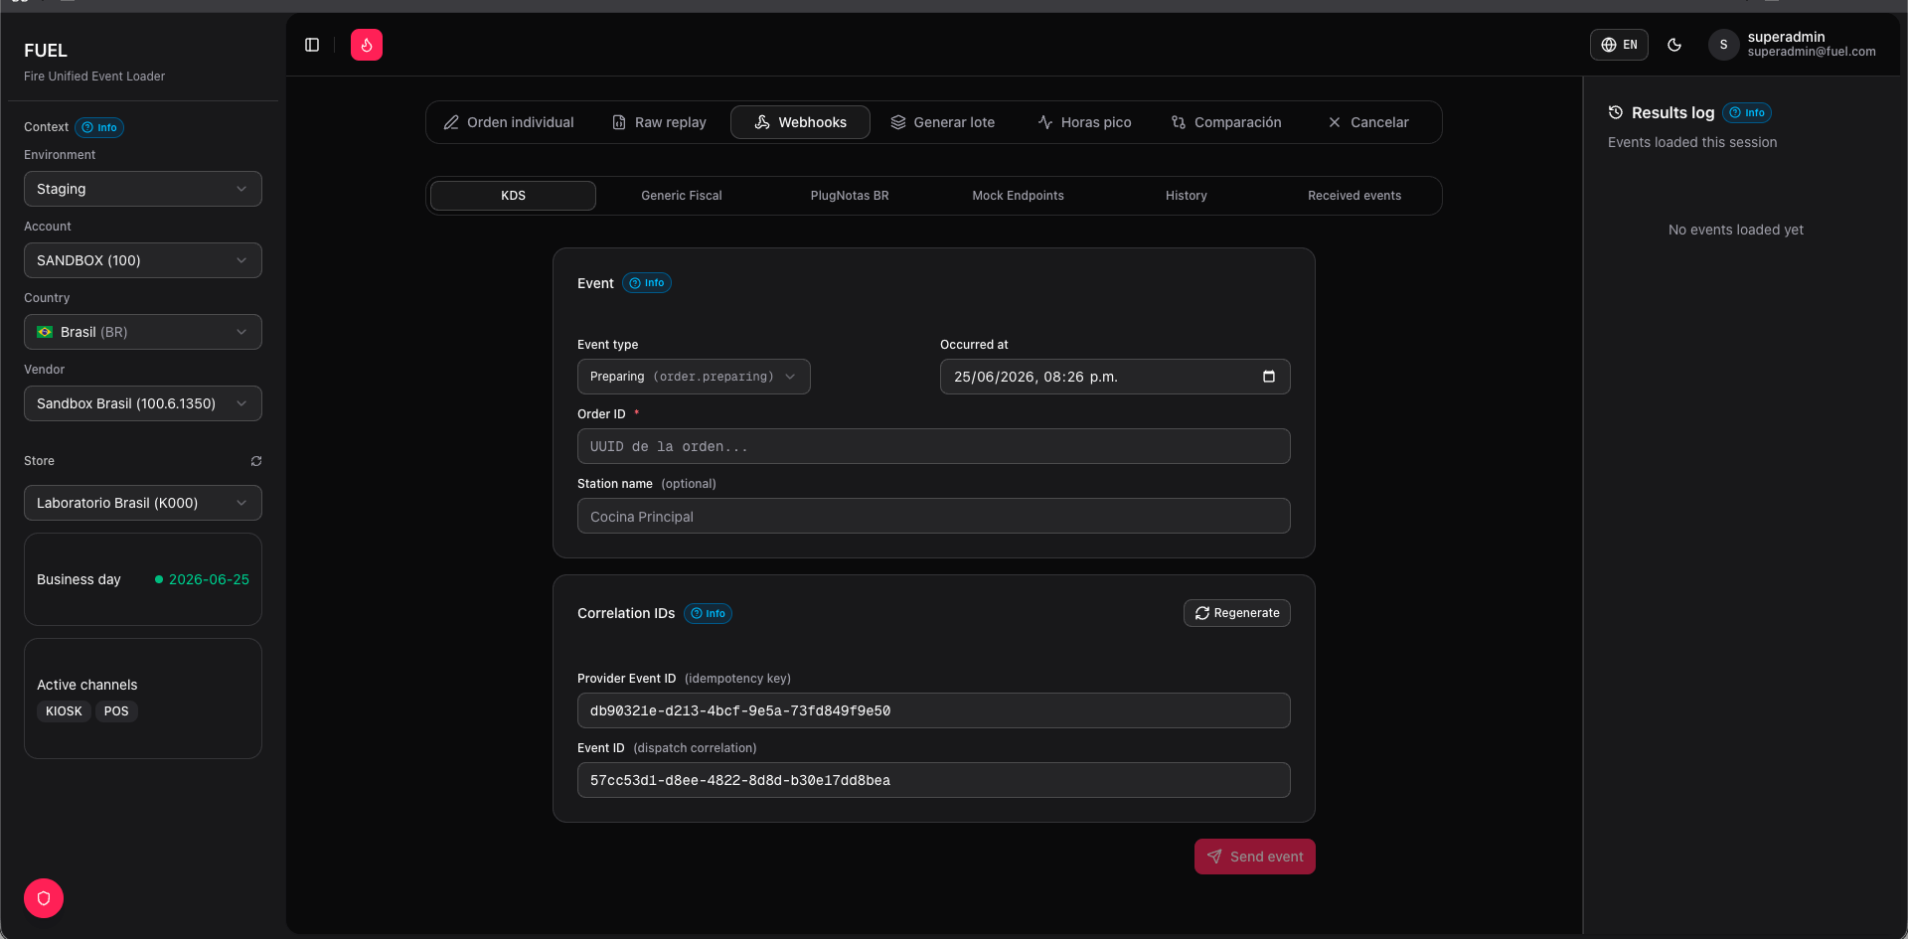1908x939 pixels.
Task: Focus the Order ID input field
Action: point(934,446)
